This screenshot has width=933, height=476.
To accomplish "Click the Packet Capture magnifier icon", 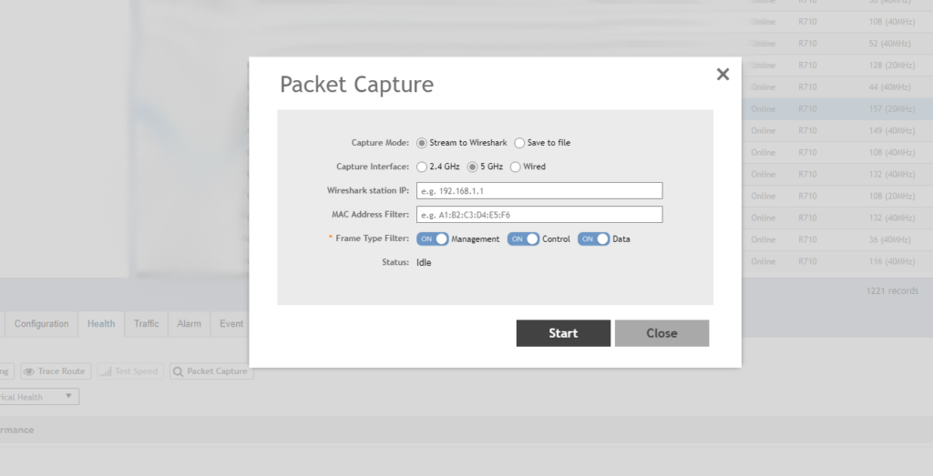I will pos(178,371).
